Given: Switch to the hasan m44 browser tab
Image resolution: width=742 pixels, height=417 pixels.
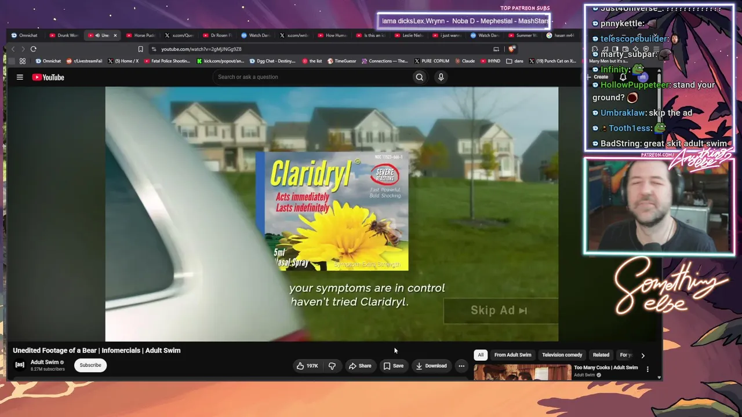Looking at the screenshot, I should [x=560, y=35].
